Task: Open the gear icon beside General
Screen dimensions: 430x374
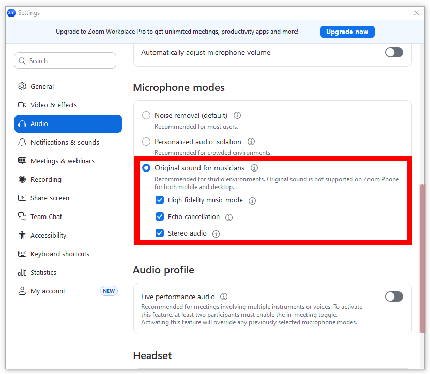Action: tap(22, 86)
